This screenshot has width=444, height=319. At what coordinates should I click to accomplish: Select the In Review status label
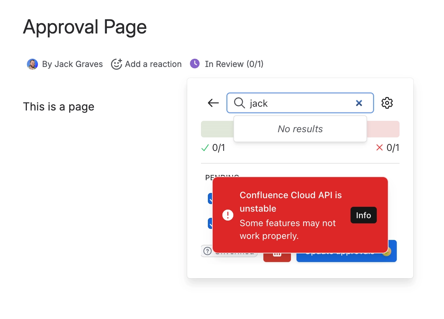coord(233,64)
